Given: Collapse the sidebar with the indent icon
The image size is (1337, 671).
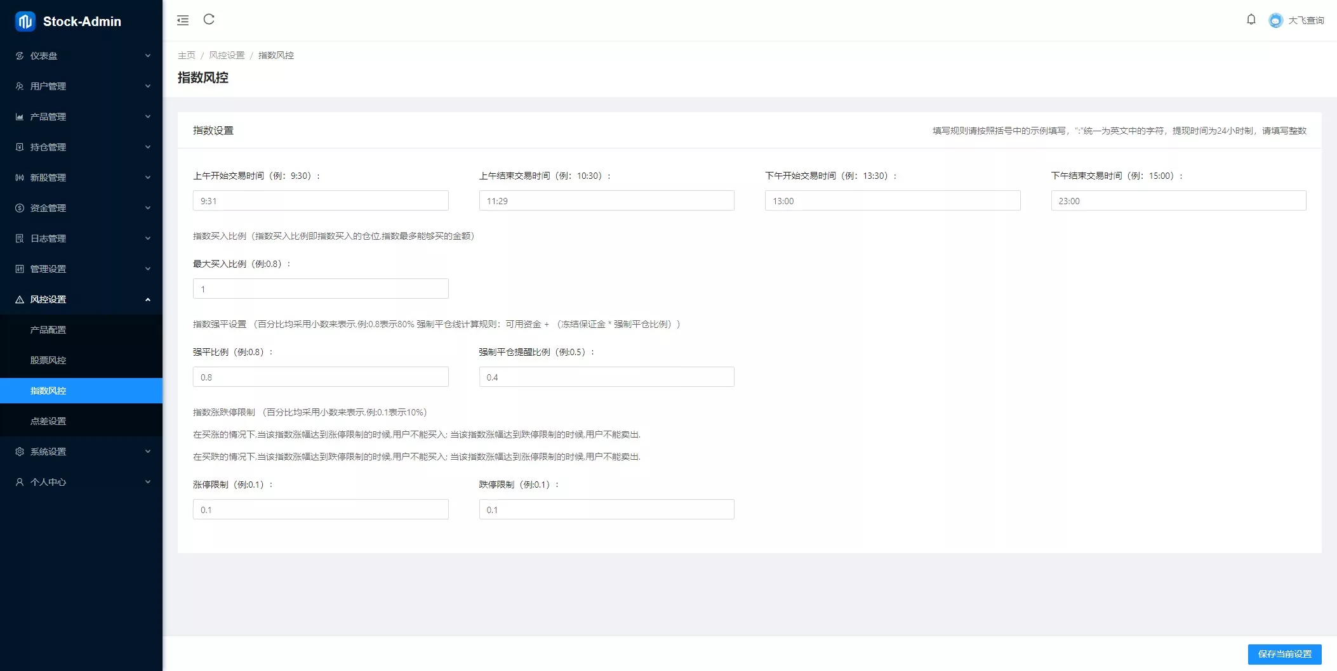Looking at the screenshot, I should click(183, 20).
